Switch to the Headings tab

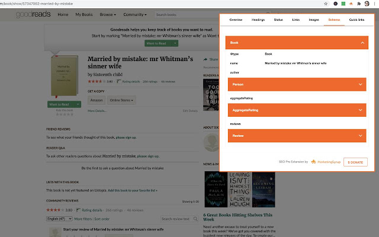[258, 20]
